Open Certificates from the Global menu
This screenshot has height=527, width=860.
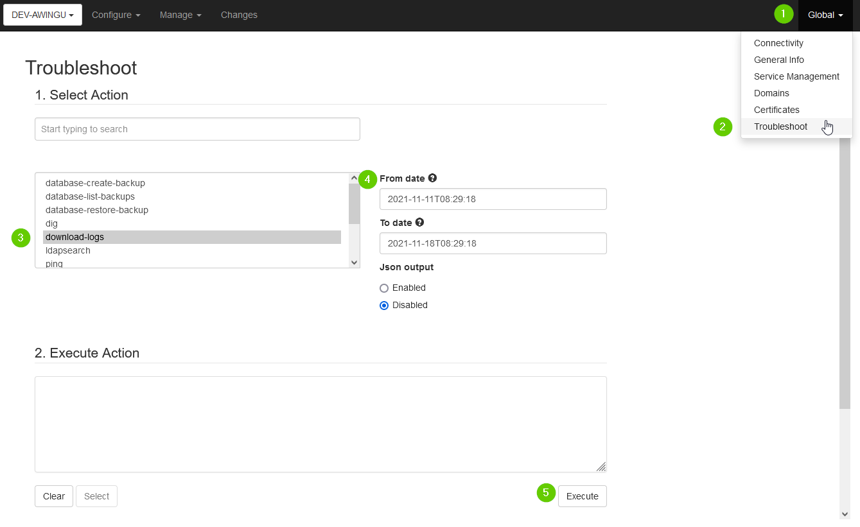pyautogui.click(x=796, y=110)
